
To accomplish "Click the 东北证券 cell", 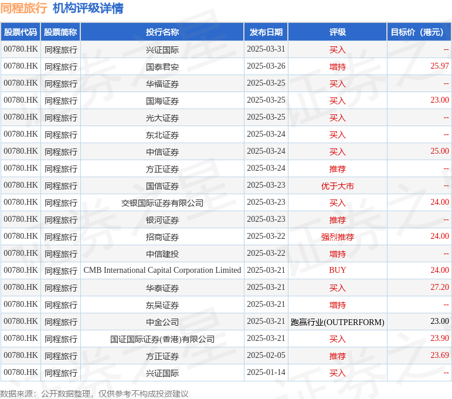I will [x=162, y=135].
